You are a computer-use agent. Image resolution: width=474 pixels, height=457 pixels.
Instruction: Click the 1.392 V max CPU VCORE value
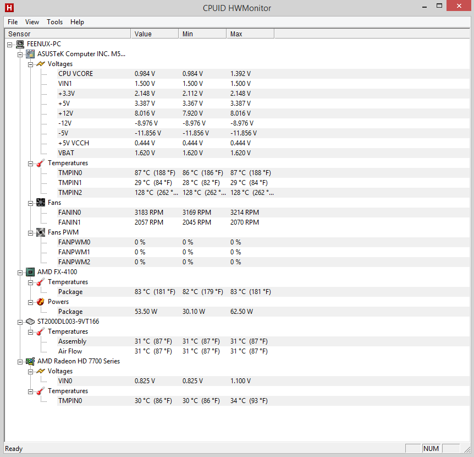(x=240, y=74)
